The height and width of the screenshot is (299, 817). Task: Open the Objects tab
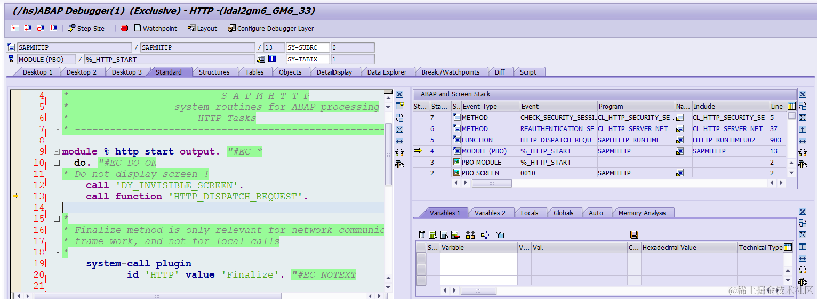coord(290,72)
